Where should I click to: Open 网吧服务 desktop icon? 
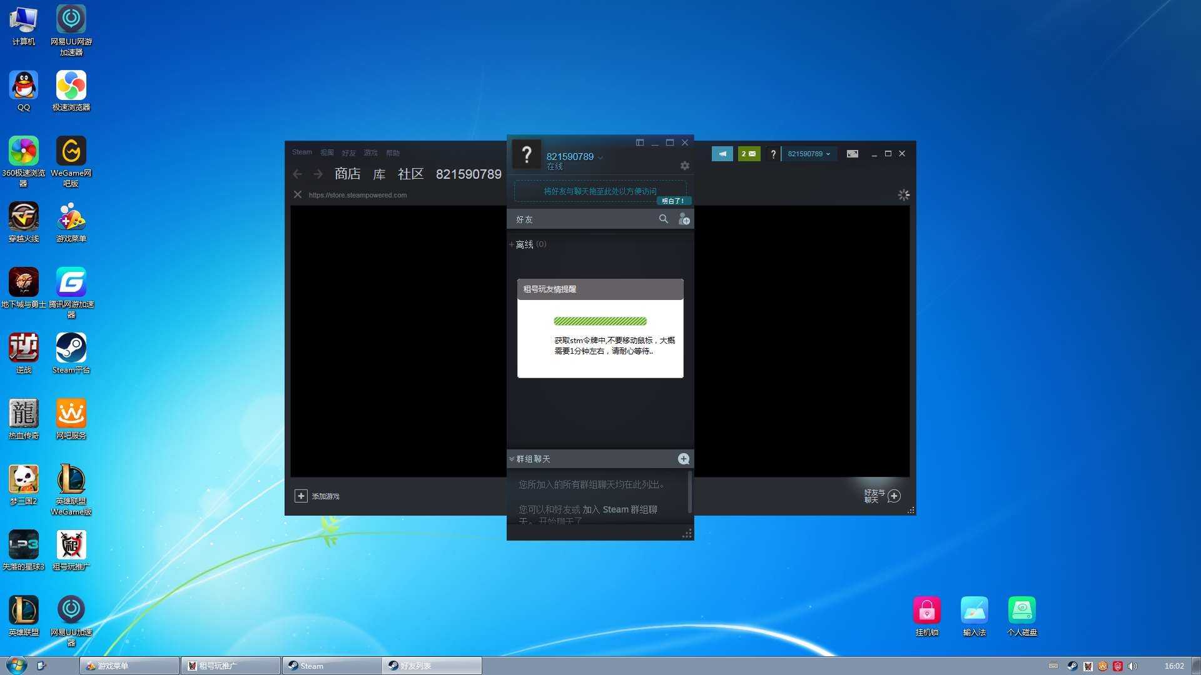pos(71,419)
